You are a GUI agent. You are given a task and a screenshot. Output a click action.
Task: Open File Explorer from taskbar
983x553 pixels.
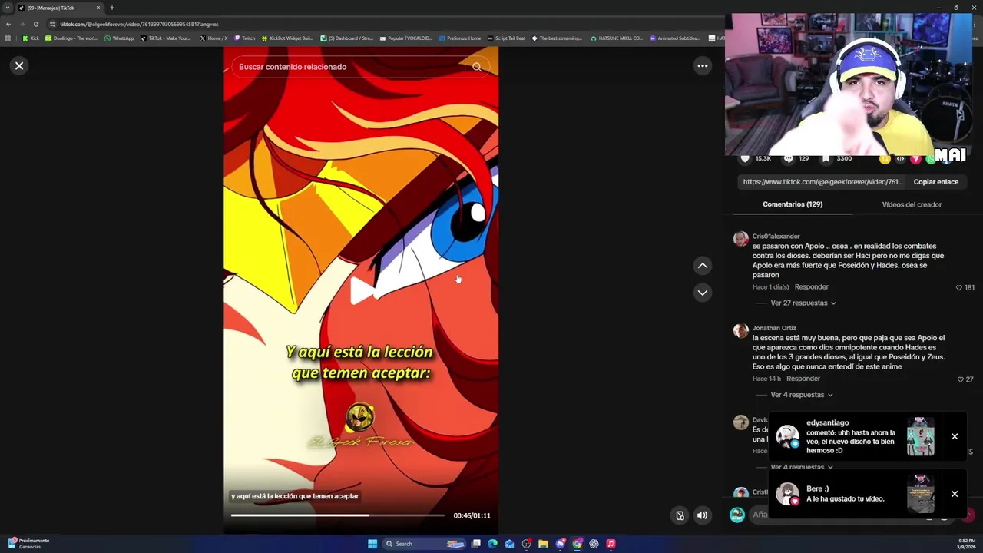coord(543,544)
